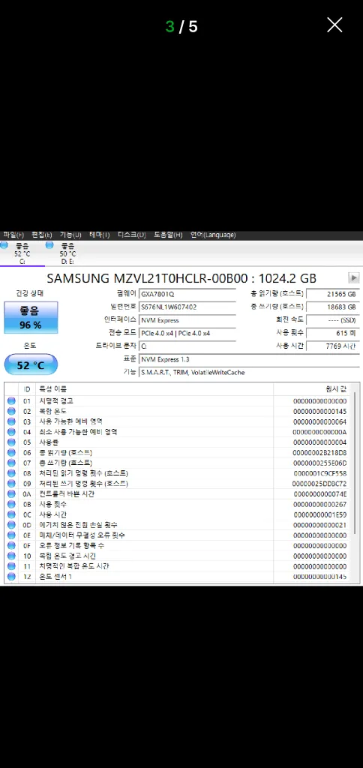
Task: Click the transfer mode field PCIe 4.0 x4
Action: coord(187,333)
